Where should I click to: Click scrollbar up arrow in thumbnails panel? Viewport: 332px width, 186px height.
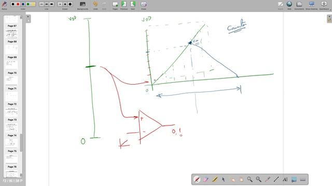pos(21,17)
